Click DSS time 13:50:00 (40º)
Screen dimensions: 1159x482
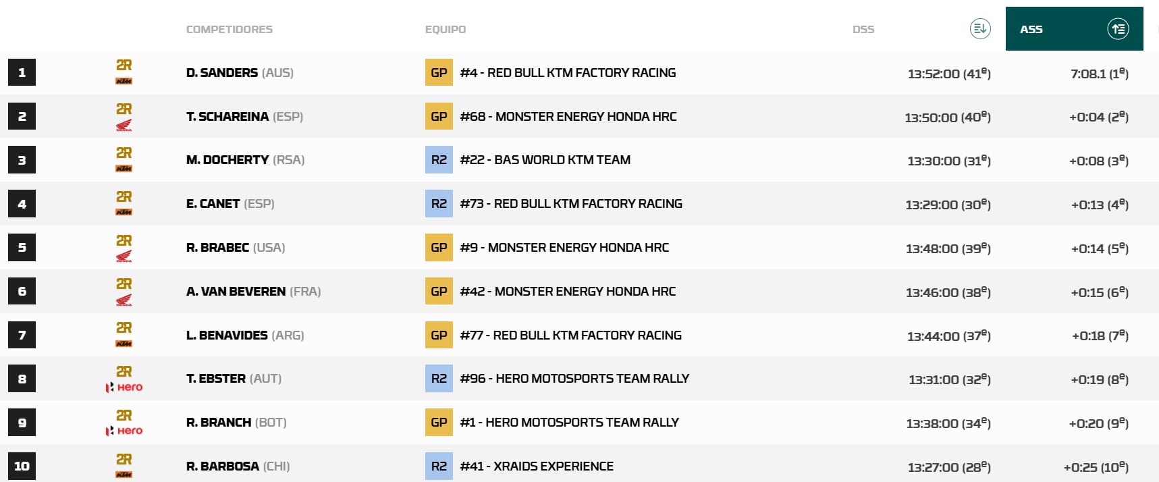[948, 117]
